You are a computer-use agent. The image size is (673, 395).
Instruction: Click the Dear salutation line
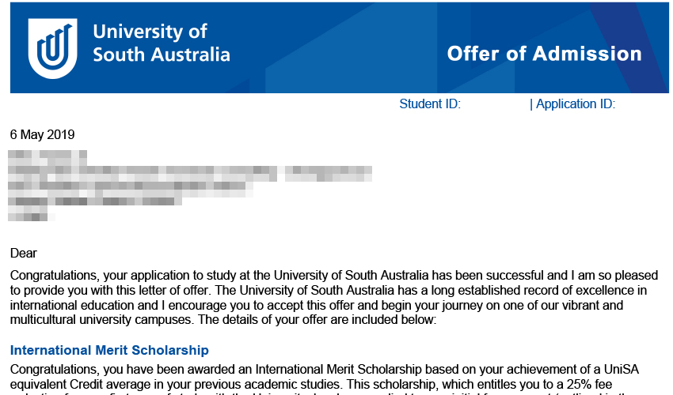(x=24, y=253)
